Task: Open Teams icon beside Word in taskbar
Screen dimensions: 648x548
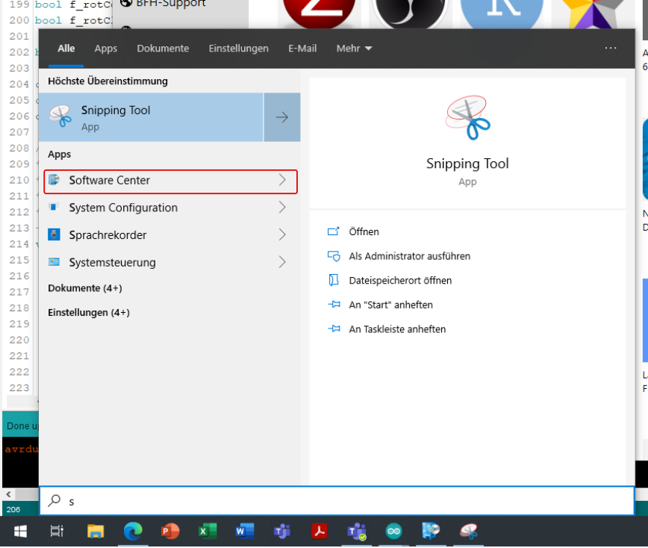Action: [x=282, y=532]
